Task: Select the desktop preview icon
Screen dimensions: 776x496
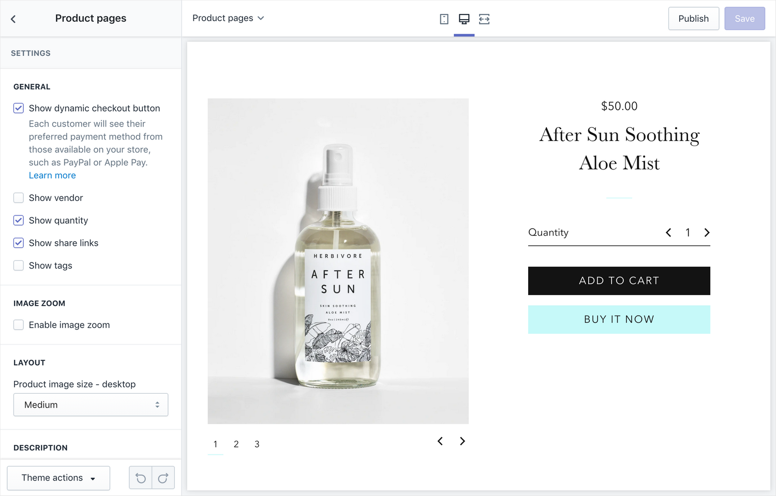Action: (x=464, y=19)
